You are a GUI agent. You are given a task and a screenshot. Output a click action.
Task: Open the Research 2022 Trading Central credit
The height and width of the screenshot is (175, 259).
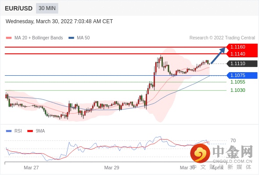coord(222,38)
